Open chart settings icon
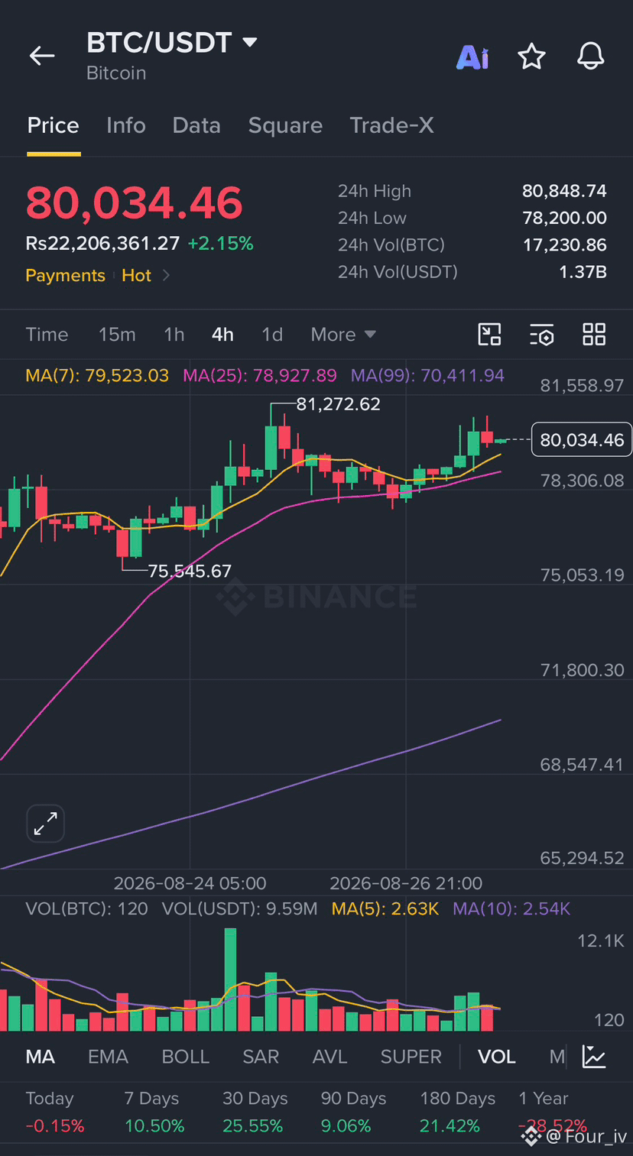 click(541, 335)
